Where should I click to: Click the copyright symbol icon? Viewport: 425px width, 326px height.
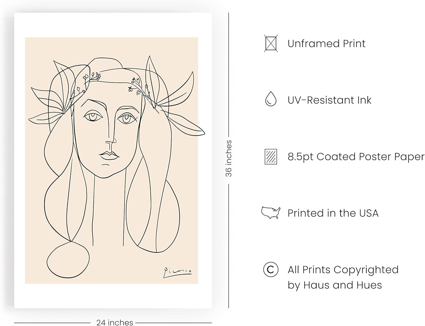[x=271, y=269]
